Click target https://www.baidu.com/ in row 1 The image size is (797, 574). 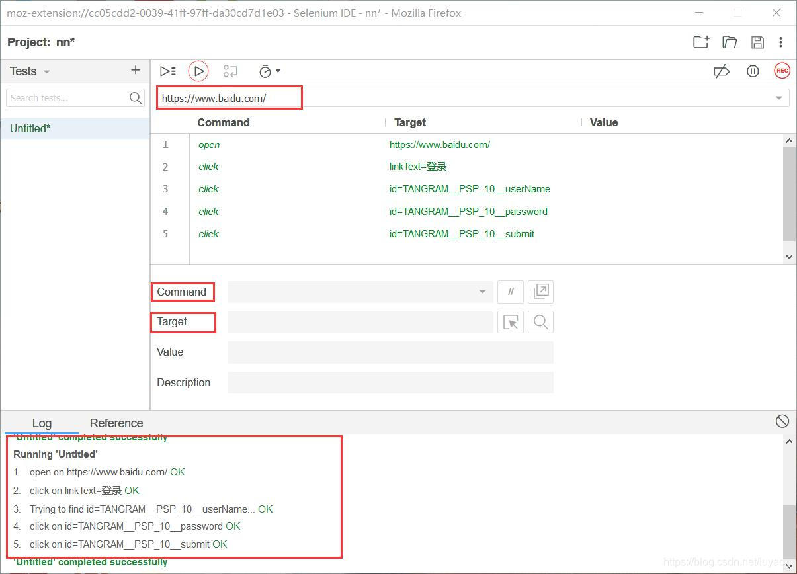tap(440, 144)
